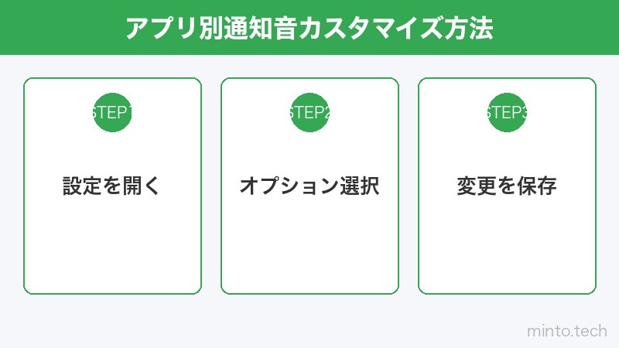Select the 設定を開く label
This screenshot has width=619, height=348.
[112, 186]
